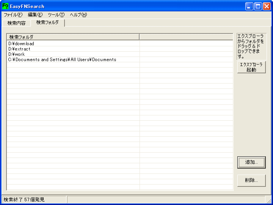
Task: Select the 検索フォルダ tab
Action: pyautogui.click(x=47, y=23)
